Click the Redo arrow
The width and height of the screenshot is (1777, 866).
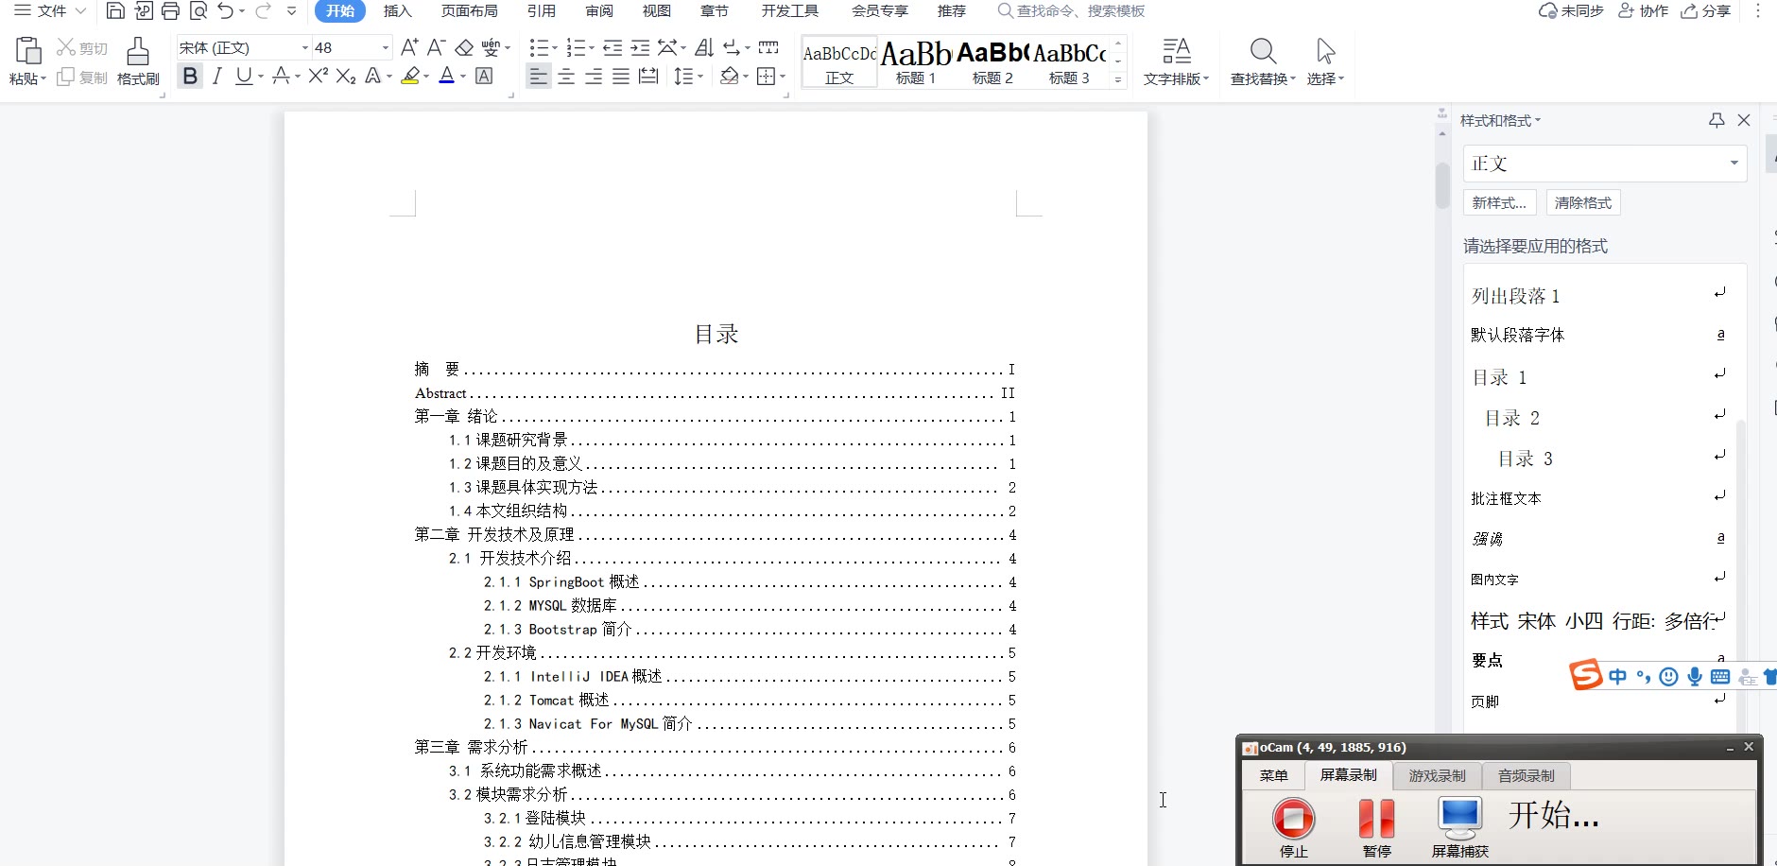264,11
